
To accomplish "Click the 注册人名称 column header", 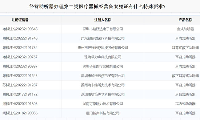I will pos(103,20).
